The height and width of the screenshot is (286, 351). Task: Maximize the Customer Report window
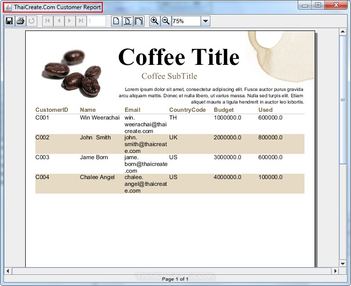tap(318, 5)
